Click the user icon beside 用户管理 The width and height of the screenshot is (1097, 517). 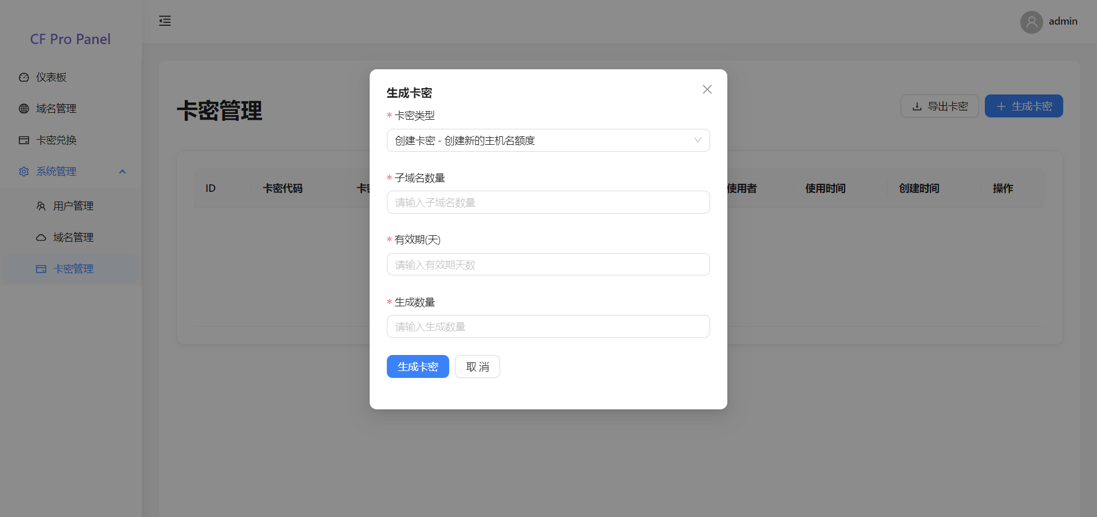(41, 206)
